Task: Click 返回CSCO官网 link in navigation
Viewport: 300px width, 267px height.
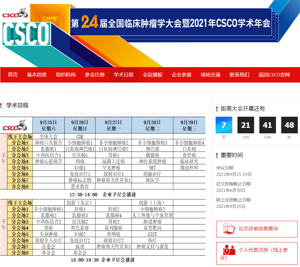Action: [x=274, y=75]
